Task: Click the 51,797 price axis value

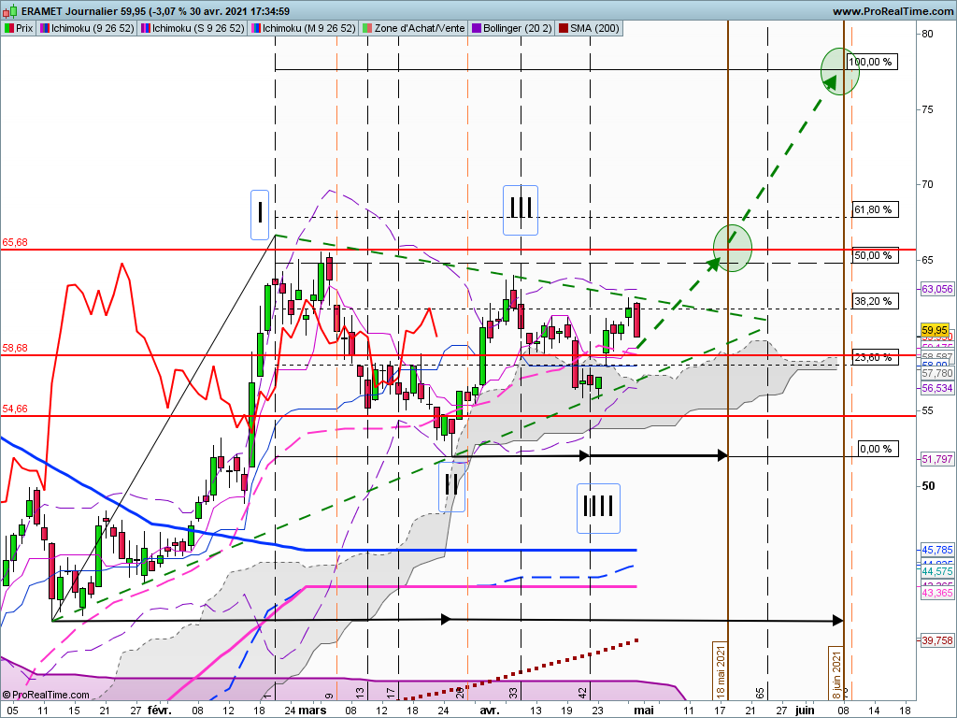Action: [936, 459]
